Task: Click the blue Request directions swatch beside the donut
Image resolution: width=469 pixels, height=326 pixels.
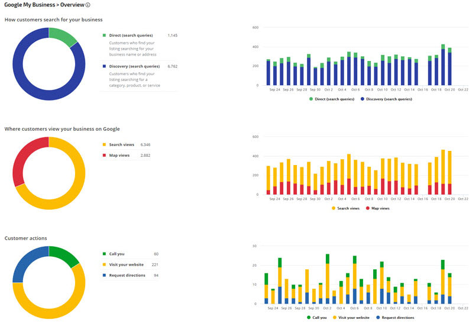Action: (104, 275)
